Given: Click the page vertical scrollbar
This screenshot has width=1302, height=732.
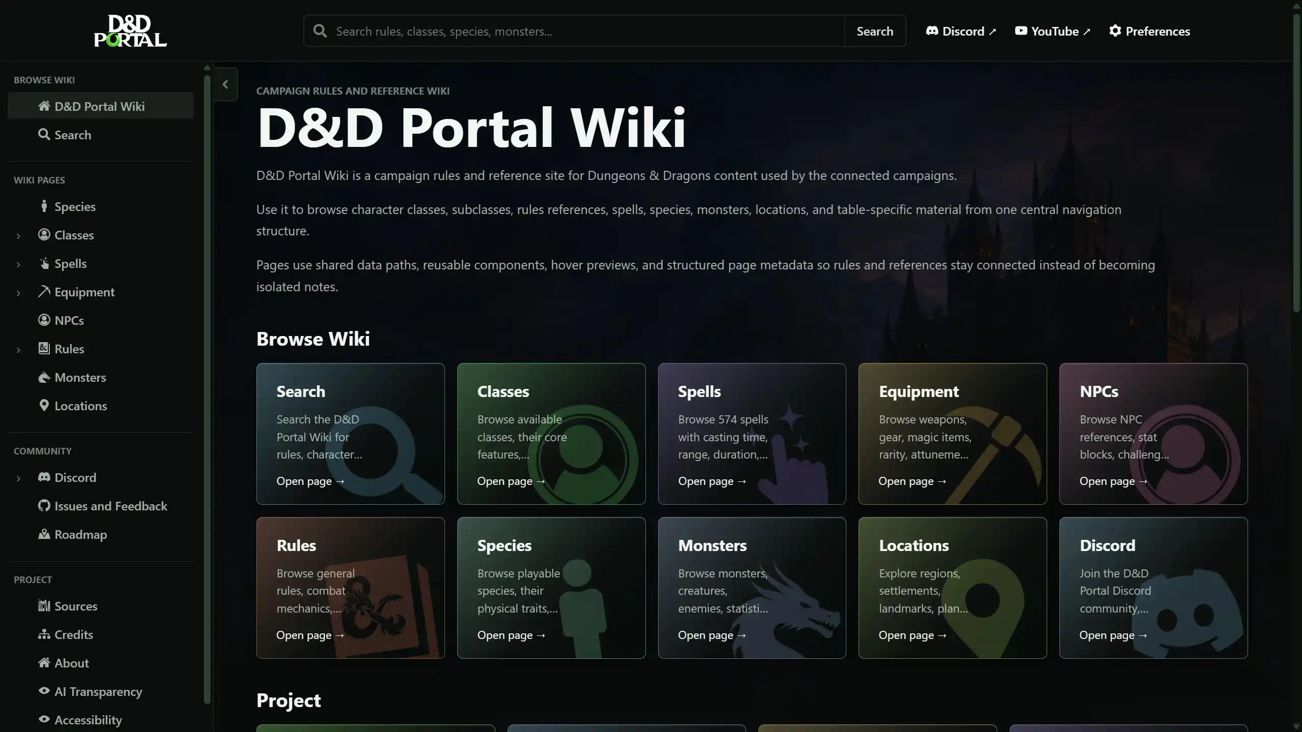Looking at the screenshot, I should pyautogui.click(x=1296, y=163).
